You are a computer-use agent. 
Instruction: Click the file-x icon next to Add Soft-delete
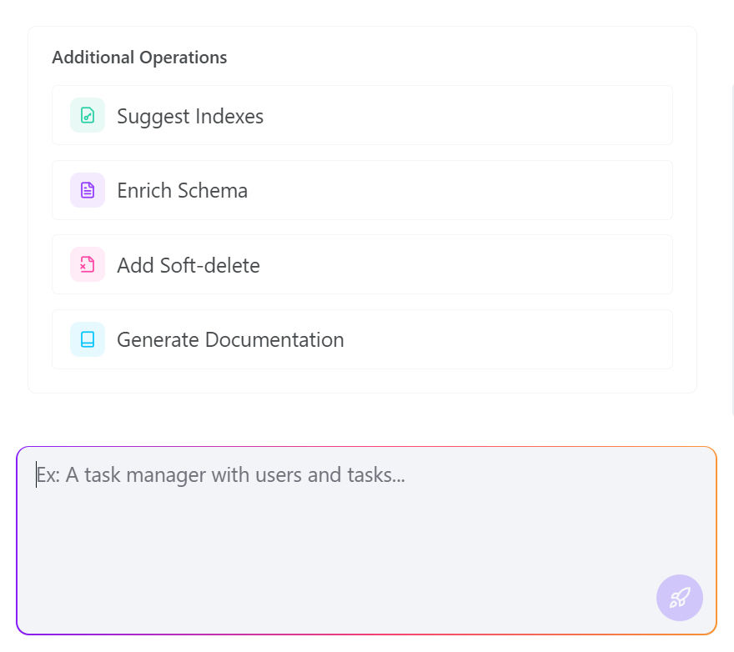pos(87,264)
